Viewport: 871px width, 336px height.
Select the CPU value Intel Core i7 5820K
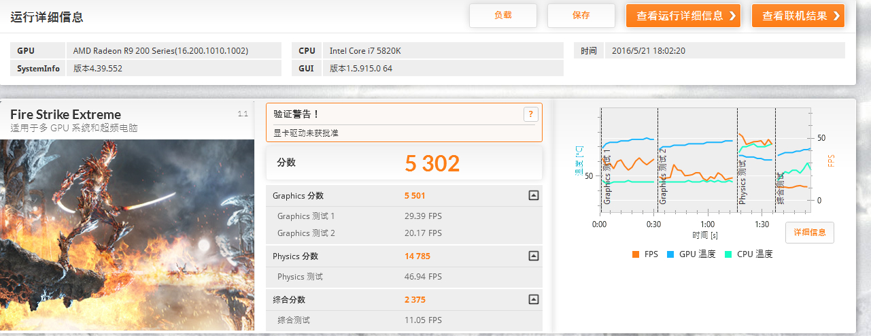coord(364,50)
